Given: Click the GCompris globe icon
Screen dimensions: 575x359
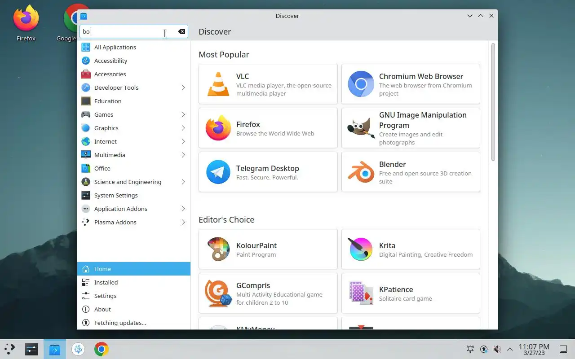Looking at the screenshot, I should (x=218, y=293).
